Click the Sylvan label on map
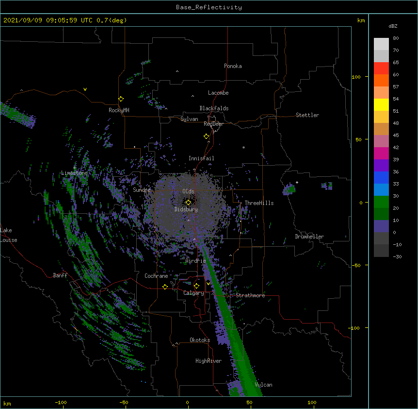418x409 pixels. tap(189, 119)
